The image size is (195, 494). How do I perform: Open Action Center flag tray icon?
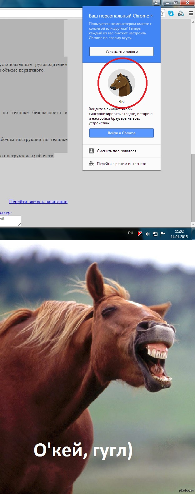[x=162, y=234]
